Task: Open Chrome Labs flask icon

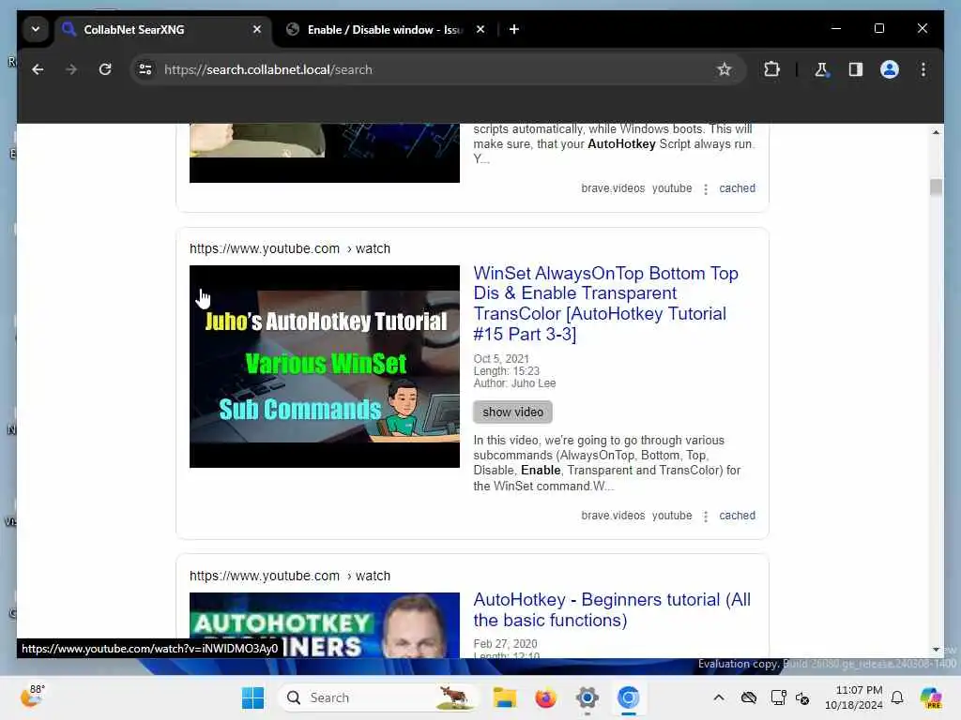Action: coord(821,69)
